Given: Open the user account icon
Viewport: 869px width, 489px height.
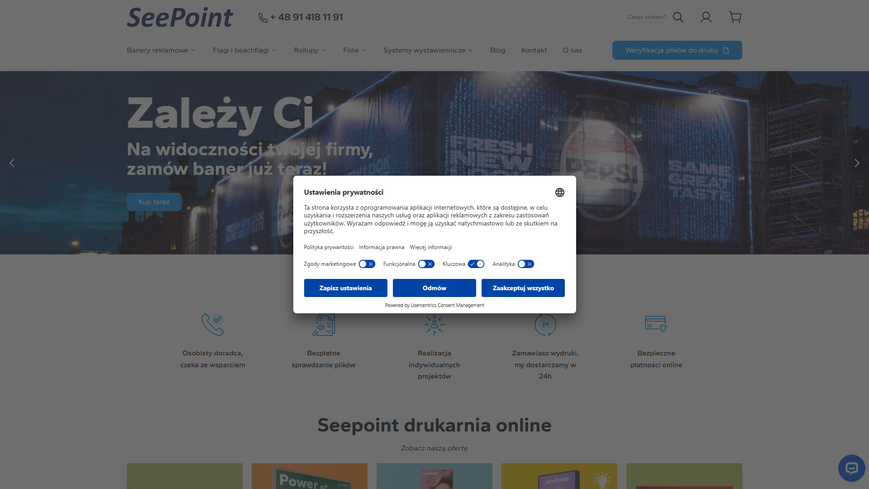Looking at the screenshot, I should pyautogui.click(x=706, y=17).
